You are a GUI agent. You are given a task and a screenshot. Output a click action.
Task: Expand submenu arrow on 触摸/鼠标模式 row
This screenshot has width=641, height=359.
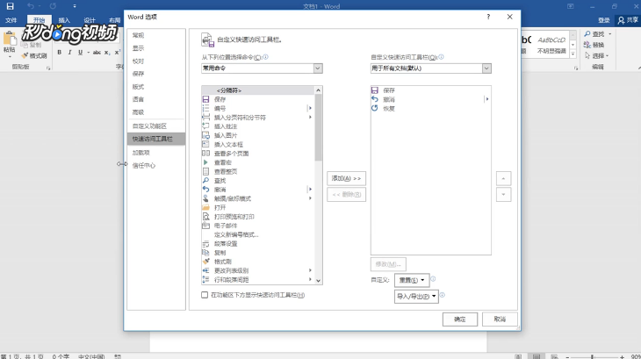click(x=310, y=198)
